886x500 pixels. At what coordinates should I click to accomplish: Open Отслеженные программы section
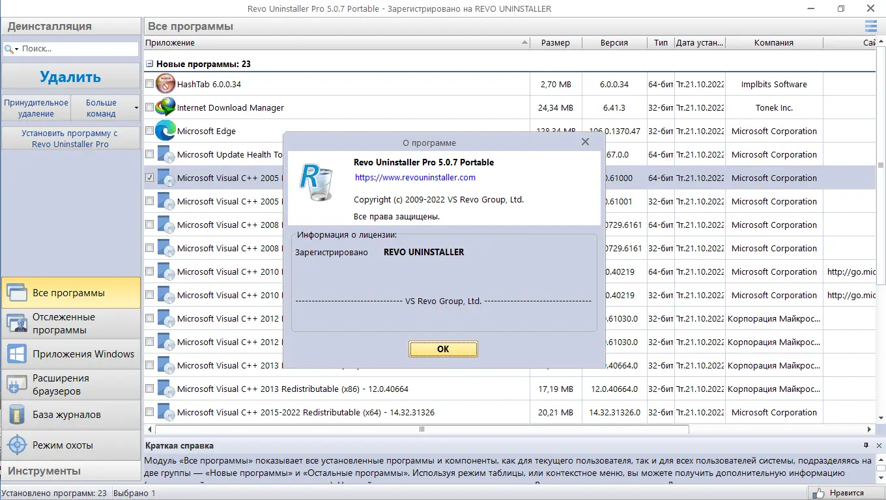pos(71,324)
